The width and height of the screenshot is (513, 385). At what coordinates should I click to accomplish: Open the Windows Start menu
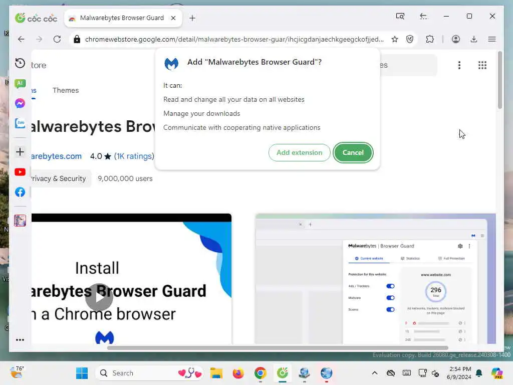[x=82, y=373]
